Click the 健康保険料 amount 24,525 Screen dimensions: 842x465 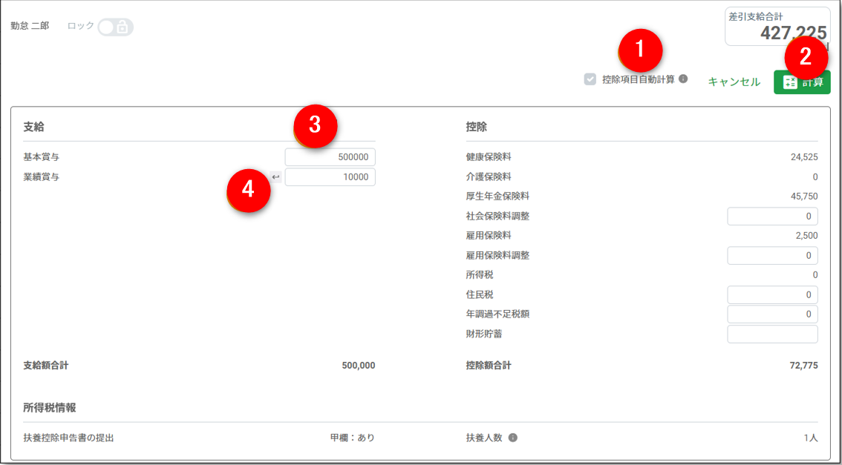(x=804, y=157)
